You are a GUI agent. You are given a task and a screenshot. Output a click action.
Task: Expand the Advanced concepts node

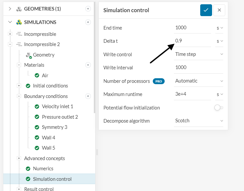tap(19, 158)
